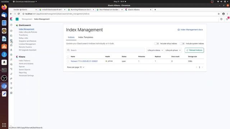Open SIEM icon in Kibana sidebar
This screenshot has height=129, width=230.
11,78
